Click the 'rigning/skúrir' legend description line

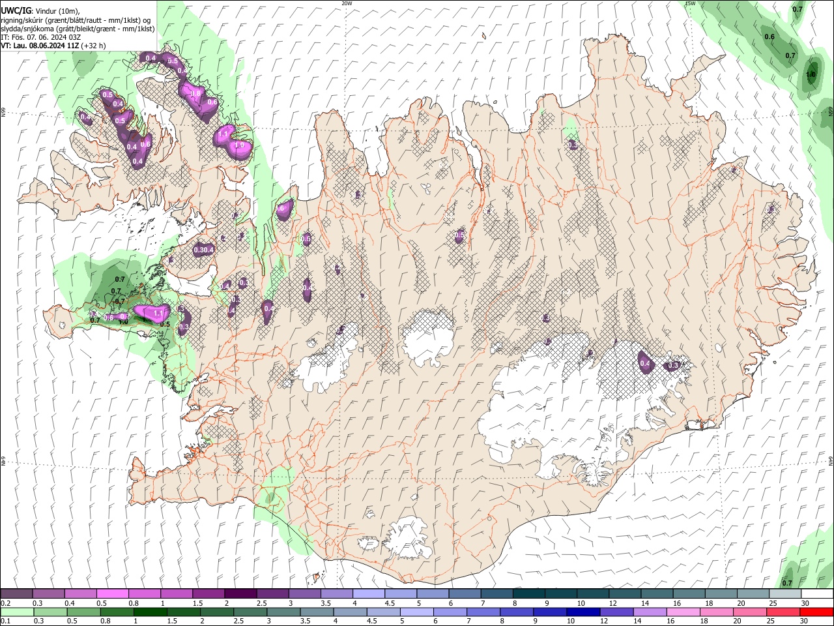pos(78,20)
